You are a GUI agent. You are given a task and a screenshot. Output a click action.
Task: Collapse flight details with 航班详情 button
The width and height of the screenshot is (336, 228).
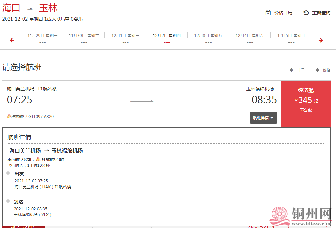(263, 118)
